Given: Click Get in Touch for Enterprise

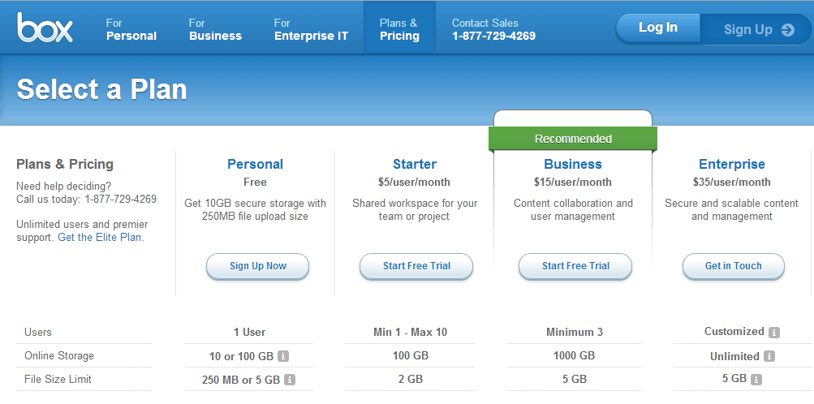Looking at the screenshot, I should coord(733,267).
